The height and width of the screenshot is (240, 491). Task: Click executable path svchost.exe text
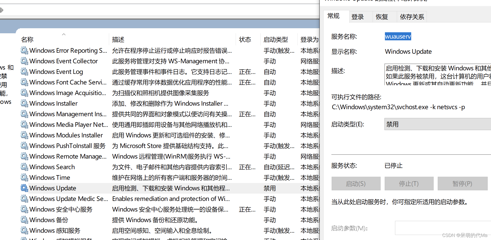398,107
